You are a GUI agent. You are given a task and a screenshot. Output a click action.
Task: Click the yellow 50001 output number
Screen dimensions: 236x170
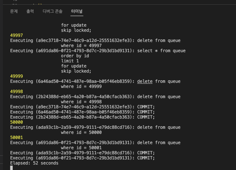[x=17, y=137]
